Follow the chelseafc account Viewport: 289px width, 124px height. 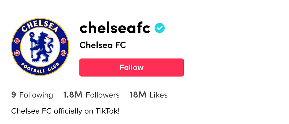click(x=131, y=68)
